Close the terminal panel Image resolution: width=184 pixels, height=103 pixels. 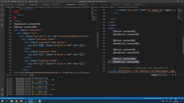[x=181, y=75]
